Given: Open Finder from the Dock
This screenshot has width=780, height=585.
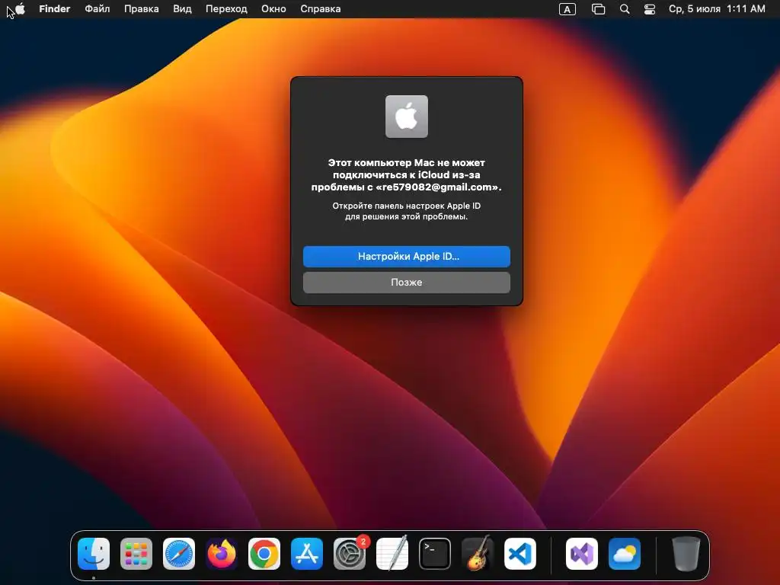Looking at the screenshot, I should pos(94,554).
